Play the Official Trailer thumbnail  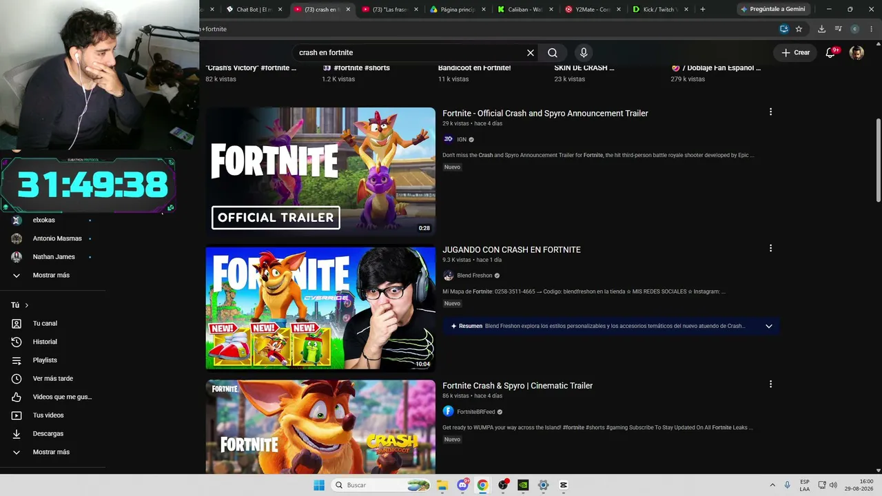click(x=320, y=172)
